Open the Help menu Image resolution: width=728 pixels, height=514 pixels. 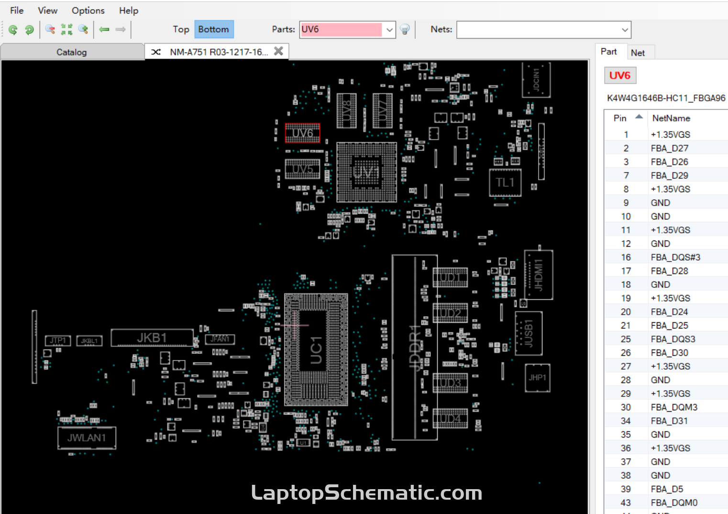(129, 10)
